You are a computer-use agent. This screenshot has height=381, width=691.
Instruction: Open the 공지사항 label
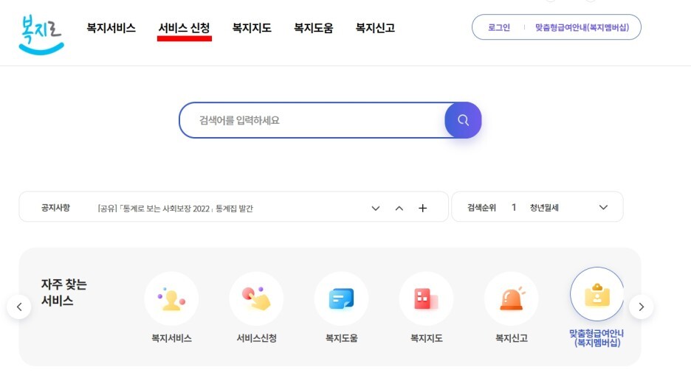[55, 208]
